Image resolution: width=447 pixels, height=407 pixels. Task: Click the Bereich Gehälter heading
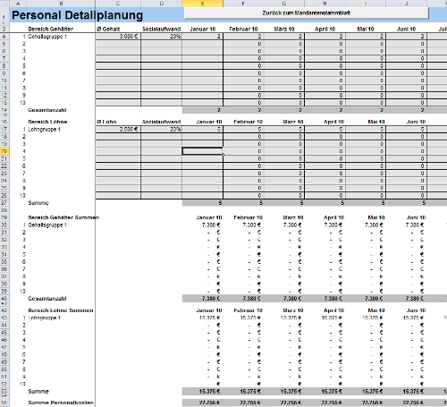51,29
